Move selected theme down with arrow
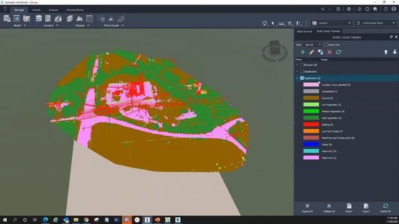Screen dimensions: 399x224 click(395, 52)
